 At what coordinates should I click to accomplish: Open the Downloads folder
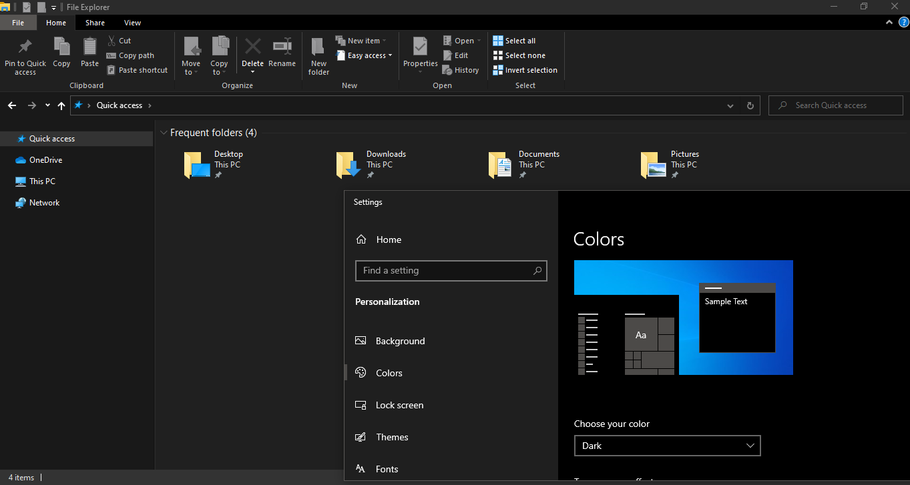click(371, 165)
